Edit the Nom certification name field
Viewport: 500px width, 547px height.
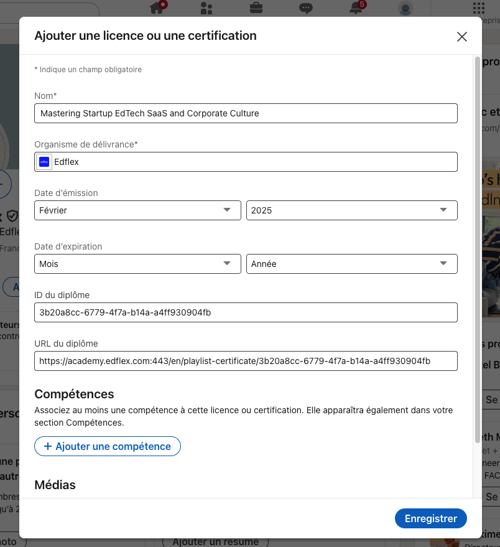(246, 113)
